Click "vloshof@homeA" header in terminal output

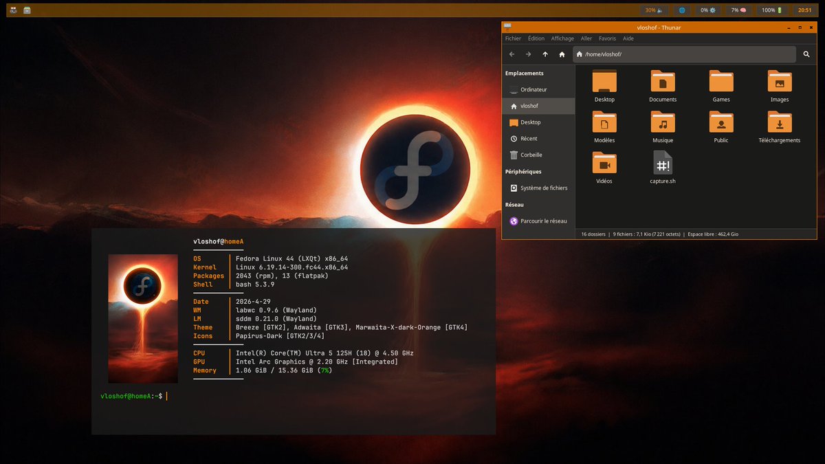click(x=219, y=241)
